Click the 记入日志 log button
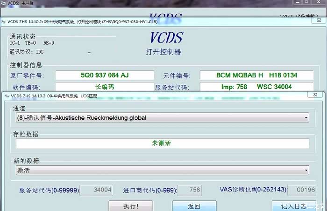The image size is (327, 211). coord(294,206)
